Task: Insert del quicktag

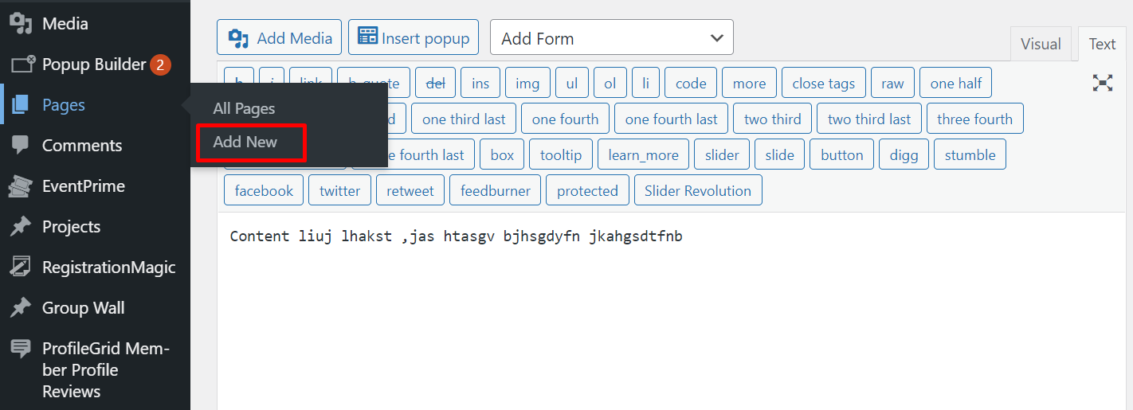Action: [x=436, y=84]
